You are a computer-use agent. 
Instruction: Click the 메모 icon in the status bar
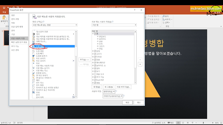pyautogui.click(x=169, y=123)
